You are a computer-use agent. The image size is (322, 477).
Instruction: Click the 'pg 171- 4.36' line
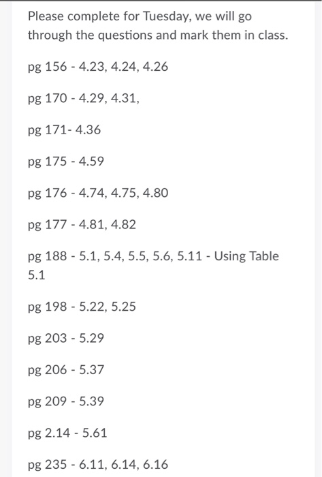tap(64, 130)
